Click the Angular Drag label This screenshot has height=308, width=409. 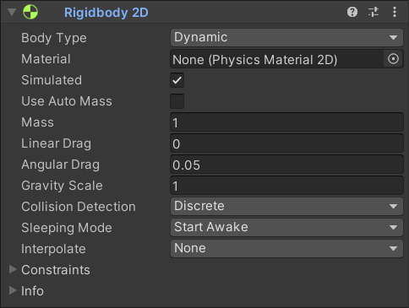click(61, 165)
